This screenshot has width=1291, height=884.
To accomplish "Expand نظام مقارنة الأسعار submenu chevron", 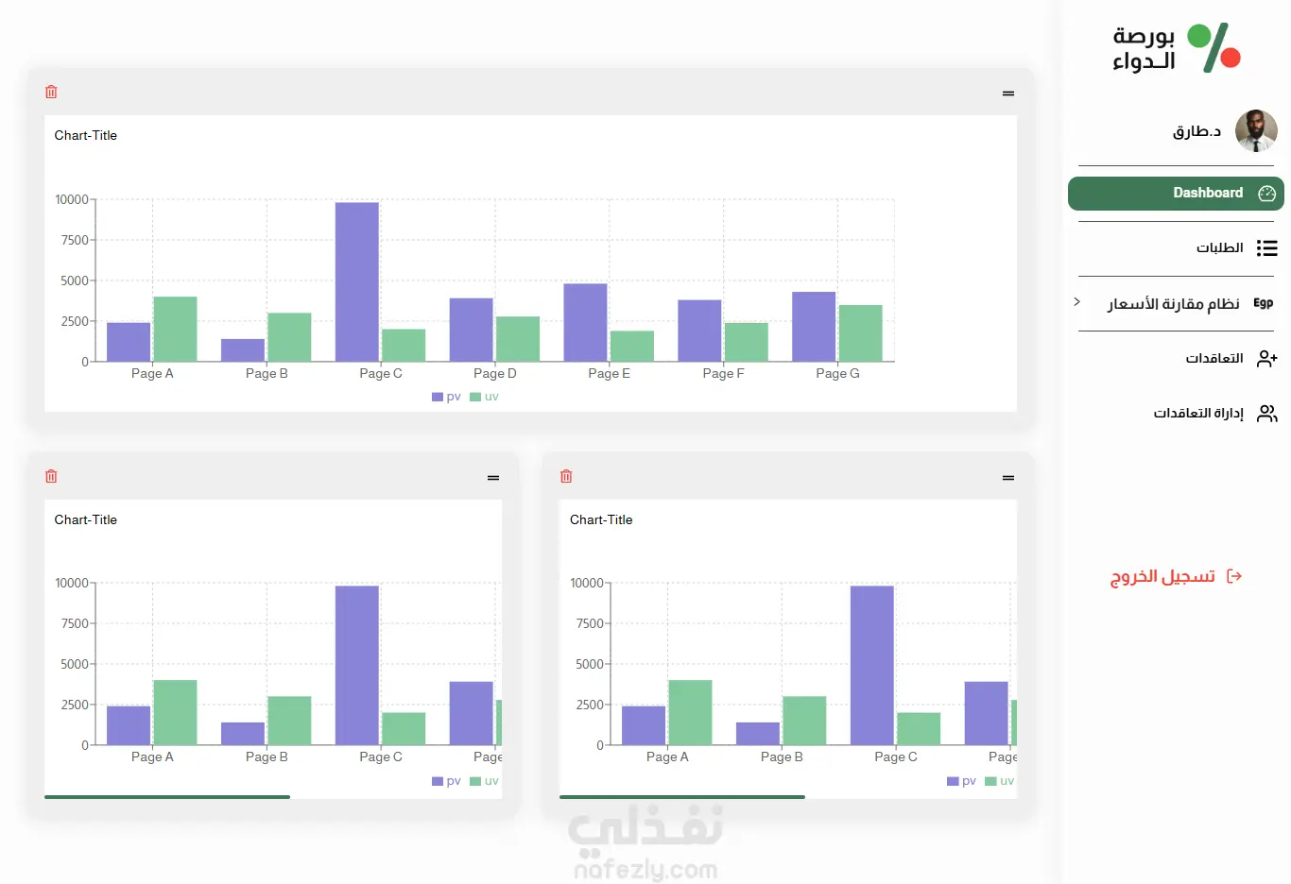I will click(1076, 302).
